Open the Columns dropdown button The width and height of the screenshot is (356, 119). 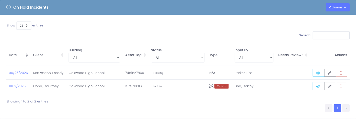click(x=338, y=7)
